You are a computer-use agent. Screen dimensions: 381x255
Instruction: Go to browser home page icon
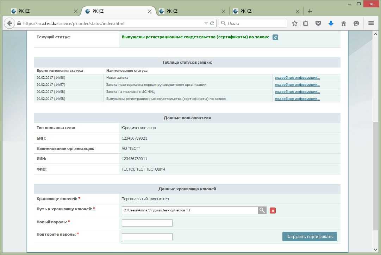344,24
